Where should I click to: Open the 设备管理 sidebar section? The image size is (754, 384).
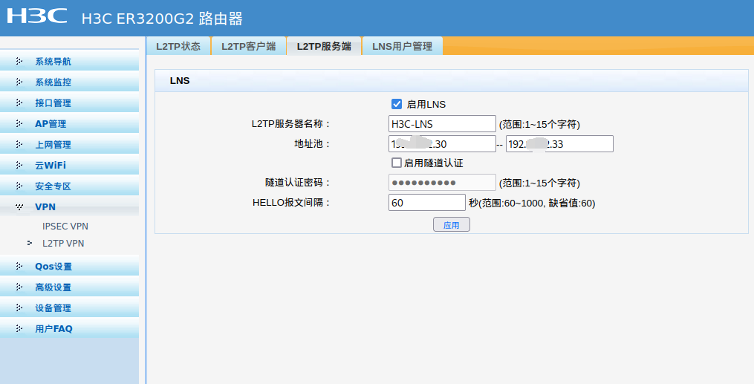tap(69, 307)
